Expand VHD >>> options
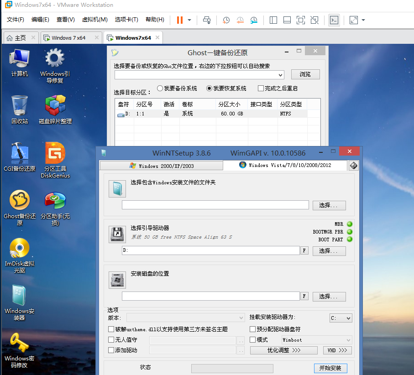The image size is (414, 375). (337, 350)
